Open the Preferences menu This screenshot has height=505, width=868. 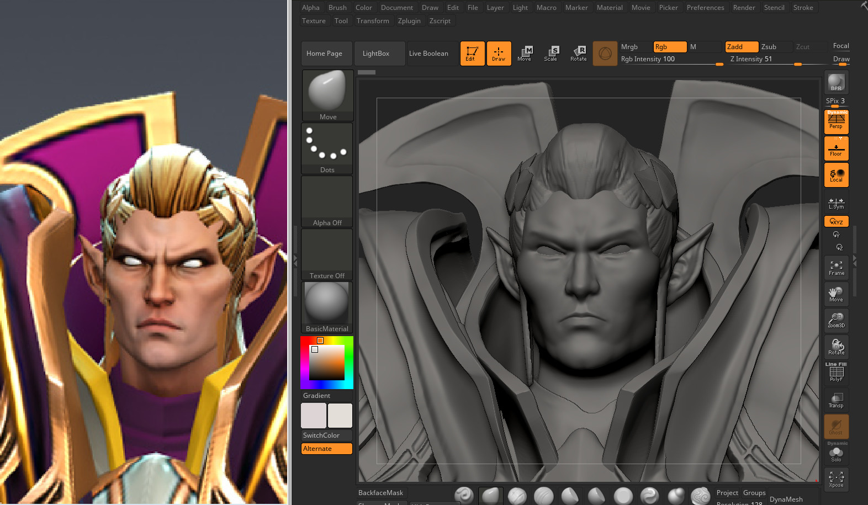705,8
